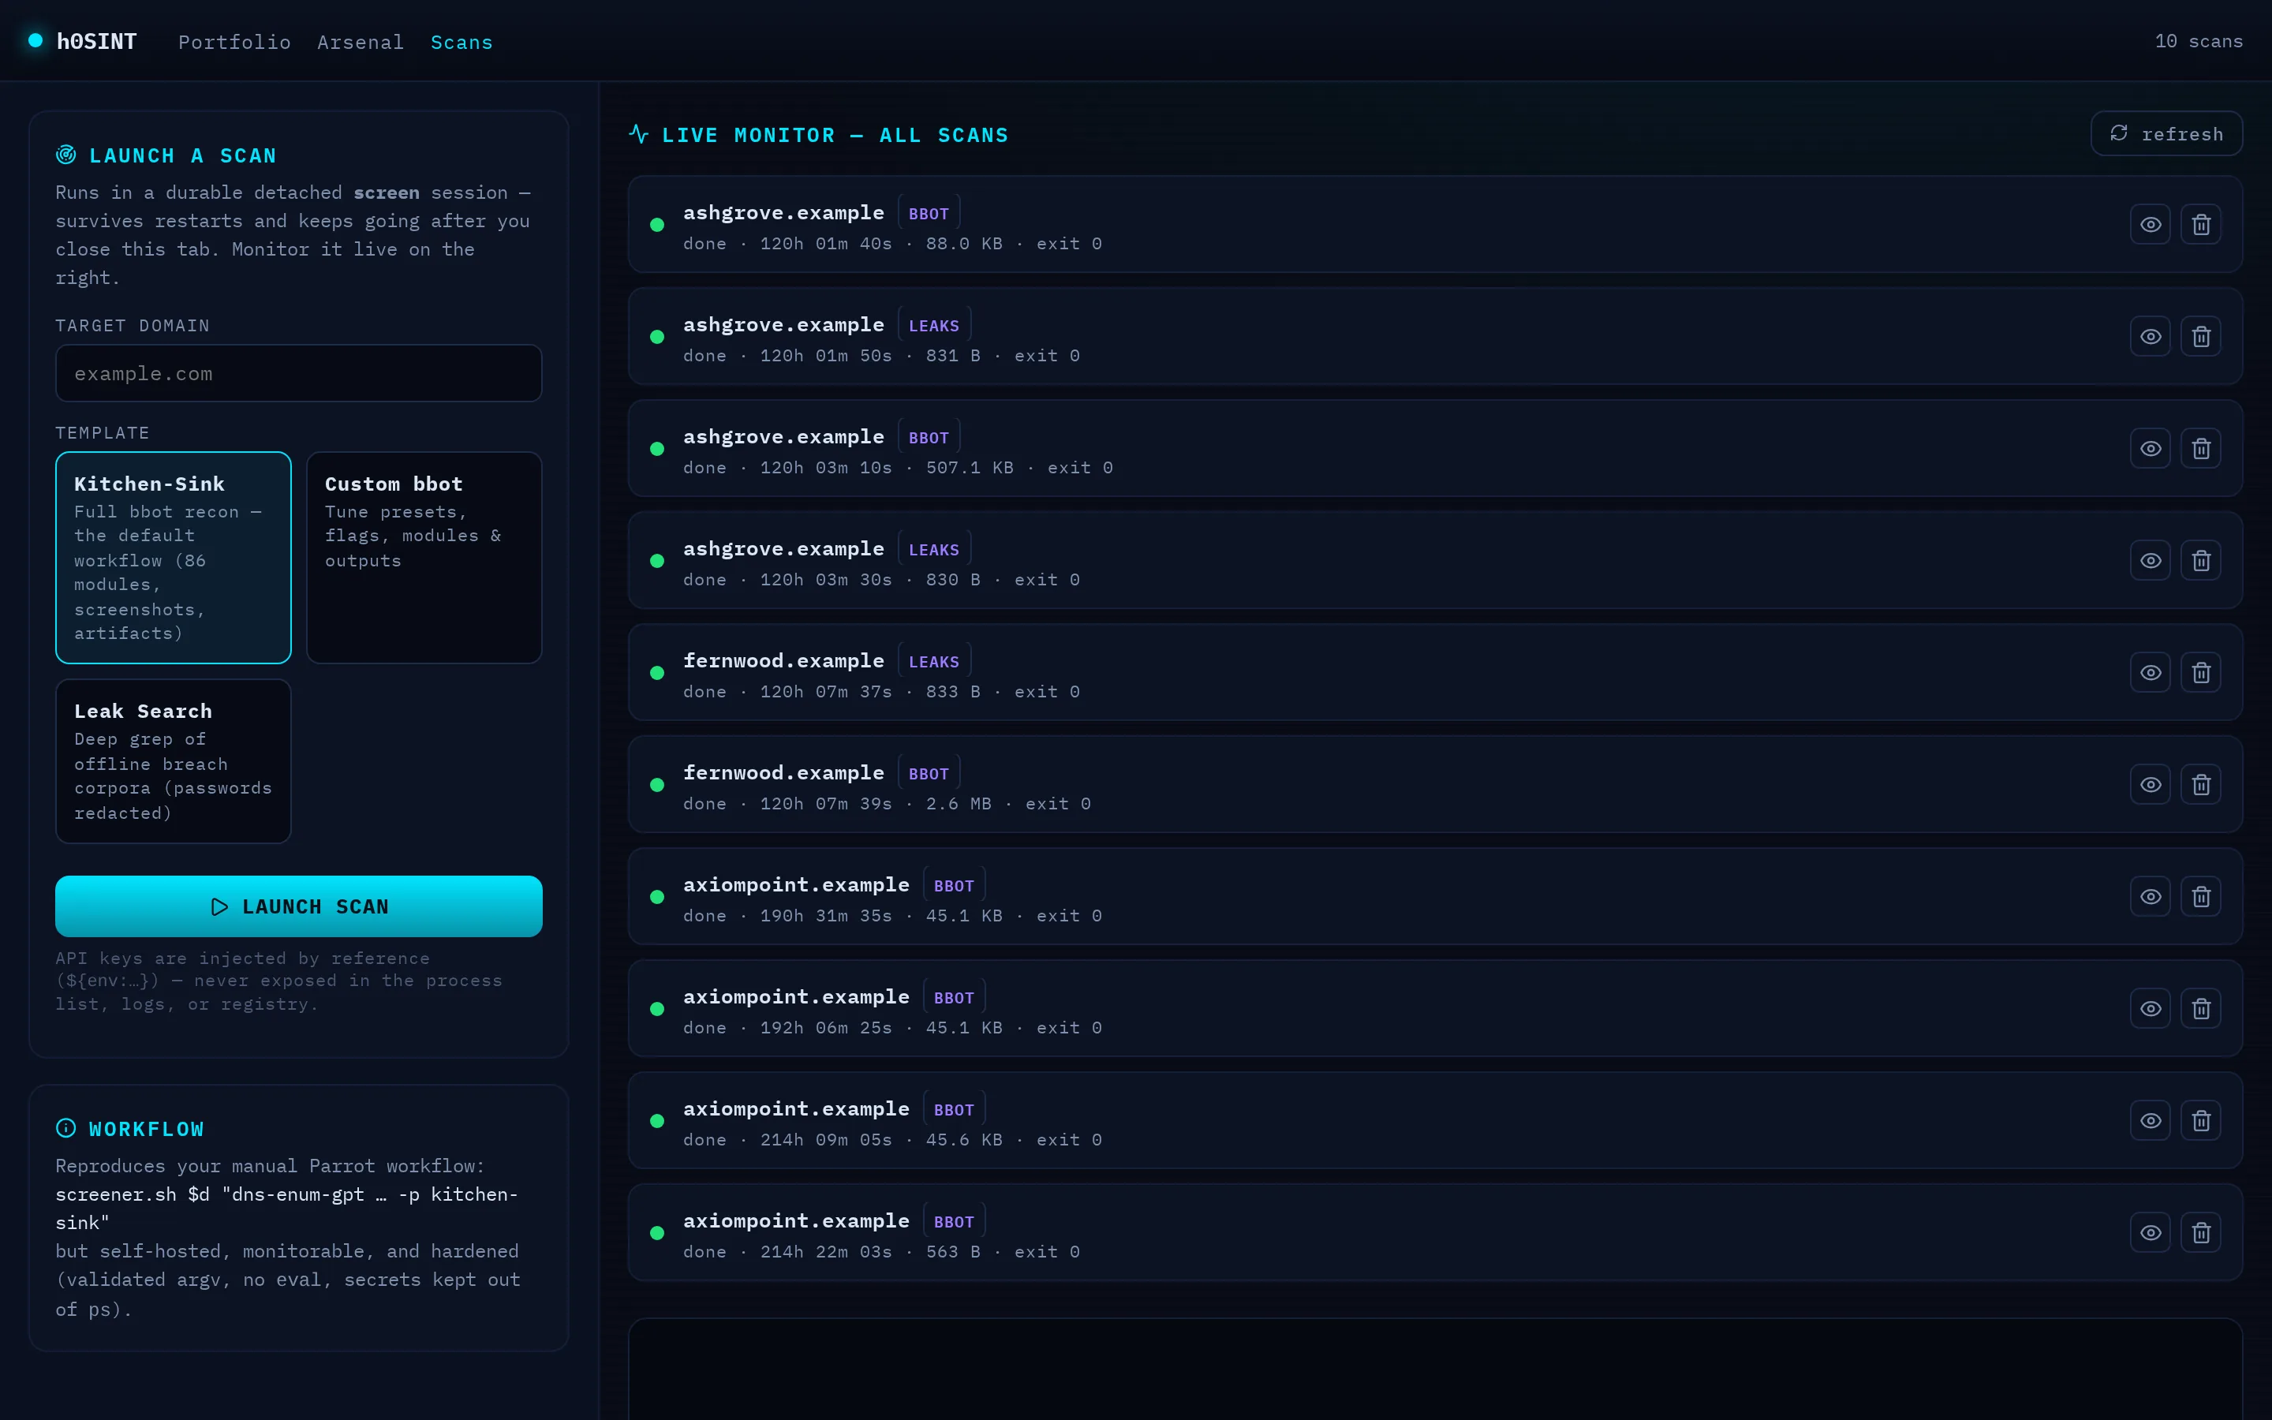
Task: Click the refresh button
Action: (x=2166, y=133)
